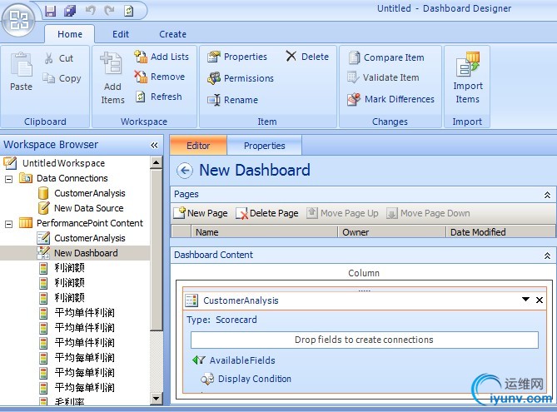The width and height of the screenshot is (557, 412).
Task: Click the Workspace Browser scrollbar thumb
Action: point(156,250)
